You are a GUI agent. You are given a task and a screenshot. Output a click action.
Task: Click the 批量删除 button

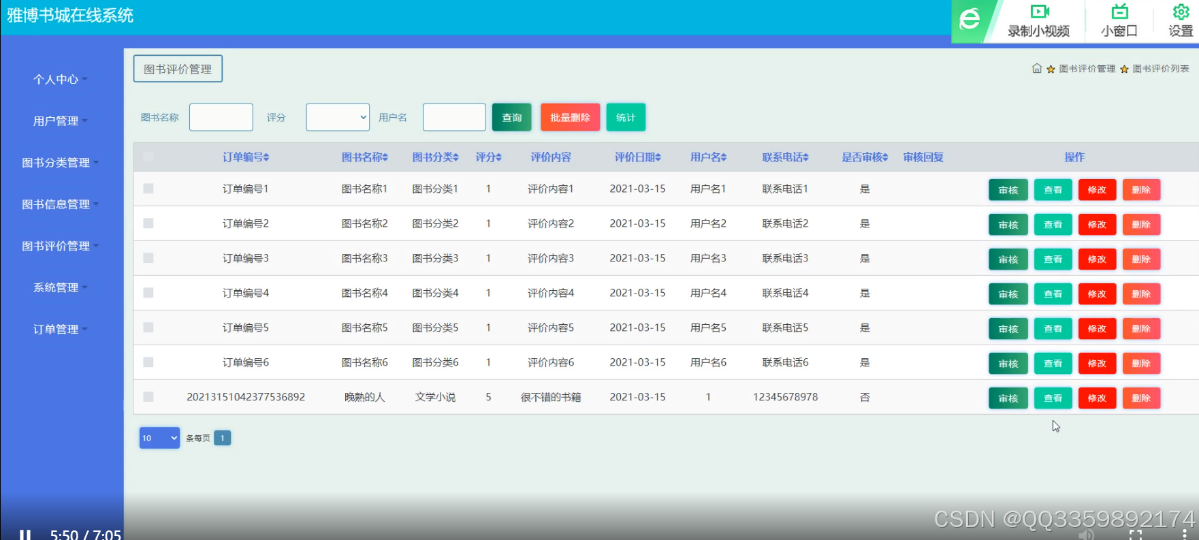(571, 117)
